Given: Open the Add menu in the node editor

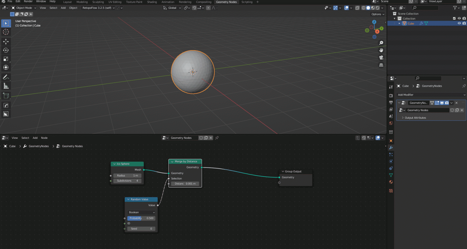Looking at the screenshot, I should tap(35, 138).
